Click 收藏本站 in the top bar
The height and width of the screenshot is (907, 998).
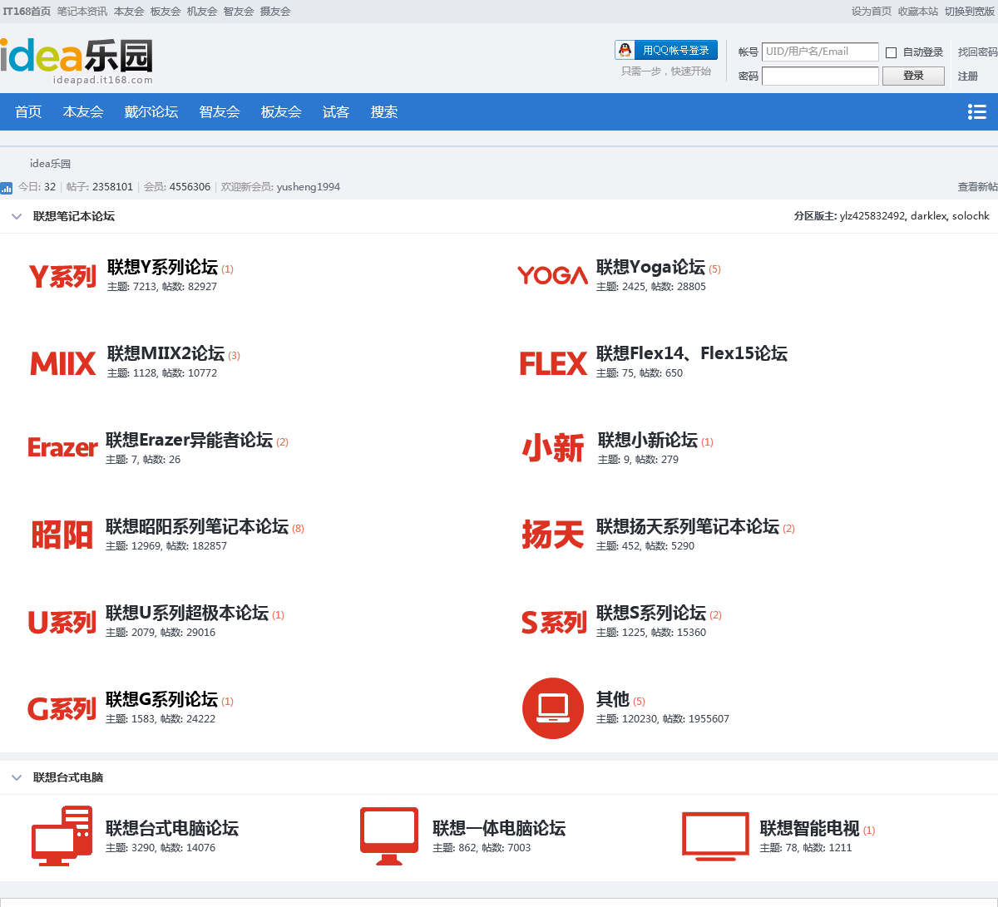tap(918, 12)
